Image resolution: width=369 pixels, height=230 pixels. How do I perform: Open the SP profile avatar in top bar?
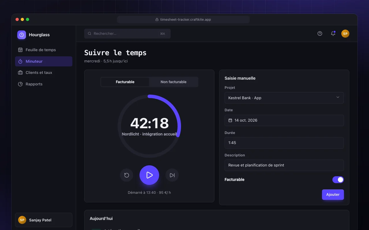click(x=345, y=34)
